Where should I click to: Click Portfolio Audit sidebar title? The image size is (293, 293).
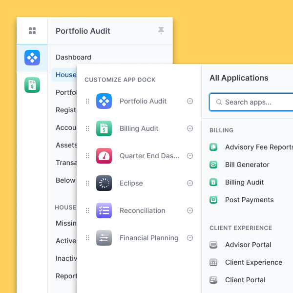point(83,31)
